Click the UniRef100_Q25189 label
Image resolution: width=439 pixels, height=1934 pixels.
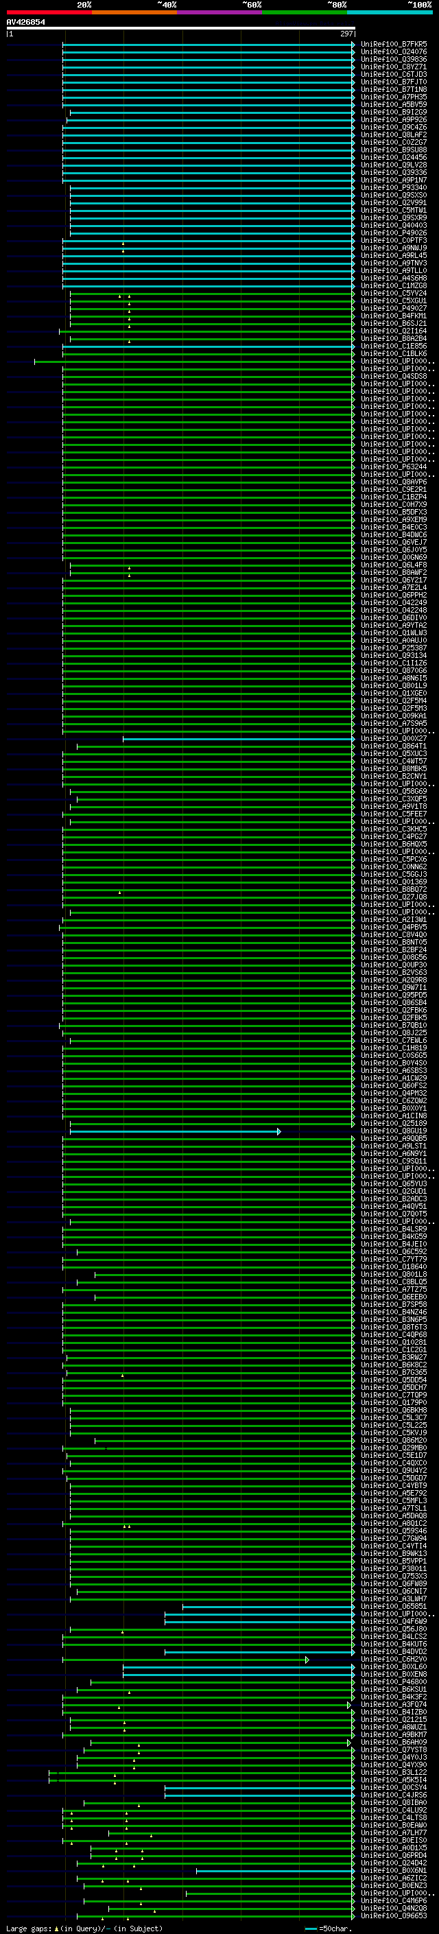coord(394,1123)
